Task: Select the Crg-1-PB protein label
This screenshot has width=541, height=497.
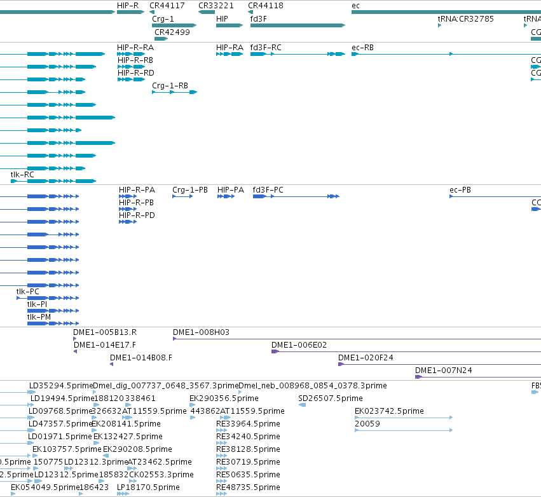Action: coord(190,189)
